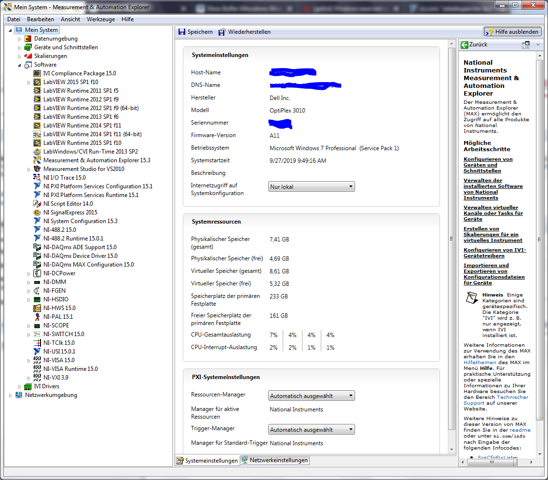Click the NI-DCPower icon
This screenshot has height=480, width=548.
click(x=37, y=273)
